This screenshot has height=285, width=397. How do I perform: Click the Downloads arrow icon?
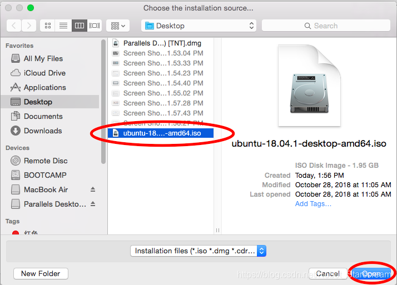[16, 131]
